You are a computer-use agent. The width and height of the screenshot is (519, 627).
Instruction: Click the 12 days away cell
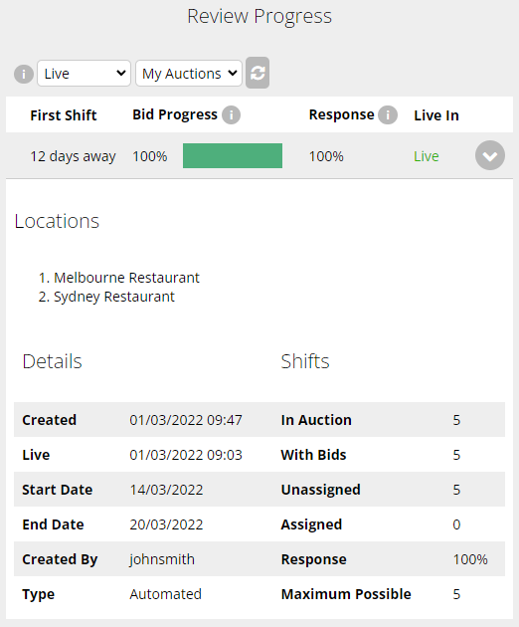coord(74,156)
